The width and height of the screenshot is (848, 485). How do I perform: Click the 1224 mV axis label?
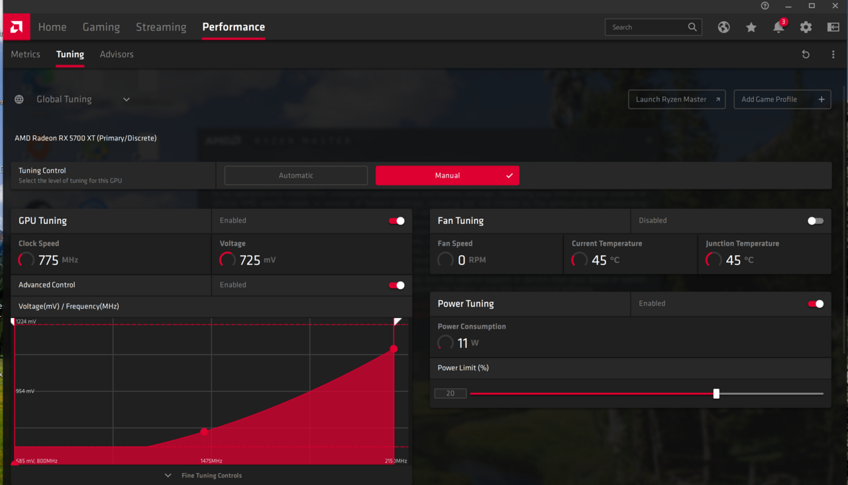tap(26, 321)
